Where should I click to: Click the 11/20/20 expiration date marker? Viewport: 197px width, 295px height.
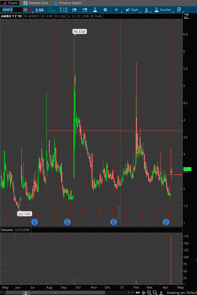[x=100, y=214]
